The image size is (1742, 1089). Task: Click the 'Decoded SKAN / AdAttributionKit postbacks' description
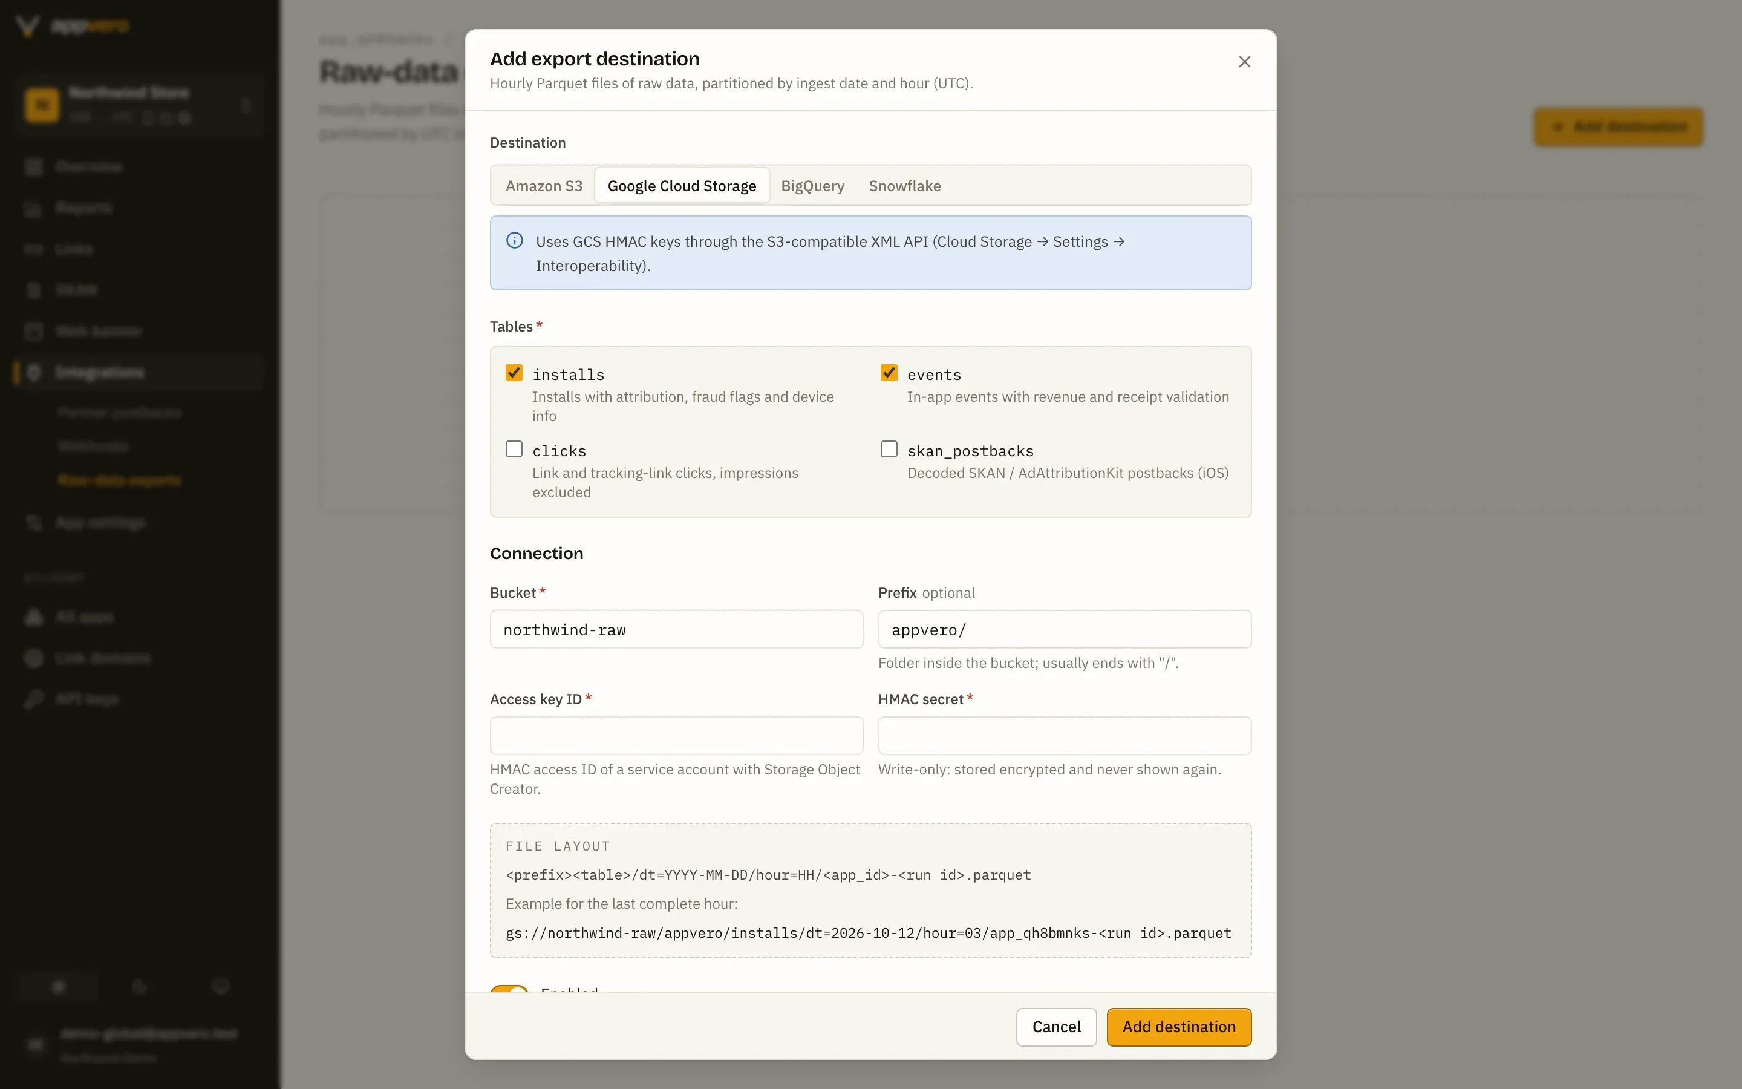[x=1068, y=473]
